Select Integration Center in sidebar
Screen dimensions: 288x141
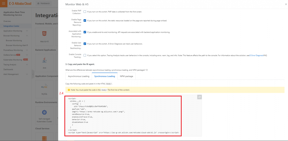[11, 26]
